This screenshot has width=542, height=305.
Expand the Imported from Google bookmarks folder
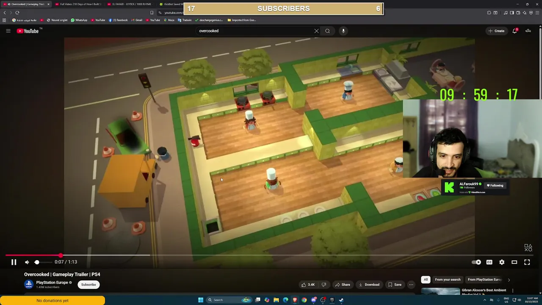click(242, 20)
